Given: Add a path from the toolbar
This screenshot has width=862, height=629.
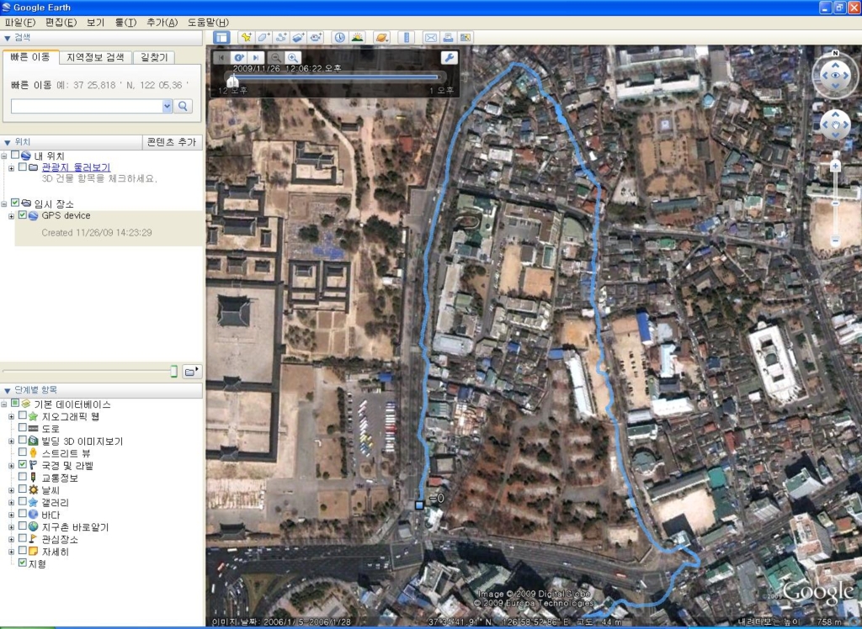Looking at the screenshot, I should [281, 37].
